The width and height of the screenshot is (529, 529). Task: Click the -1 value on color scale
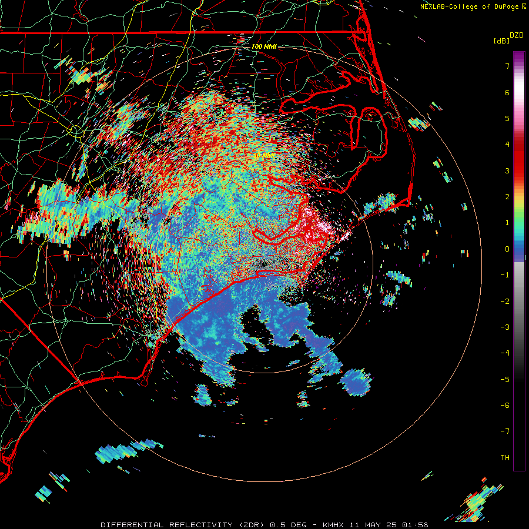pos(505,275)
